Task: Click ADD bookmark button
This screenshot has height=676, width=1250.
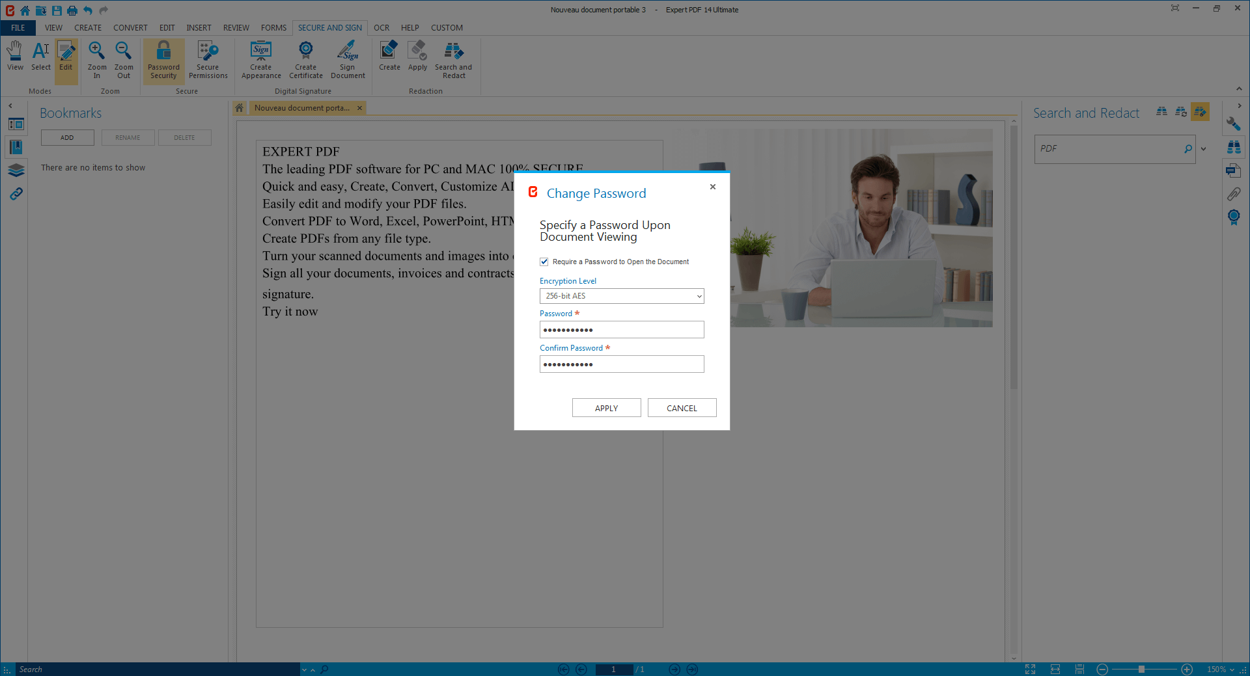Action: coord(67,137)
